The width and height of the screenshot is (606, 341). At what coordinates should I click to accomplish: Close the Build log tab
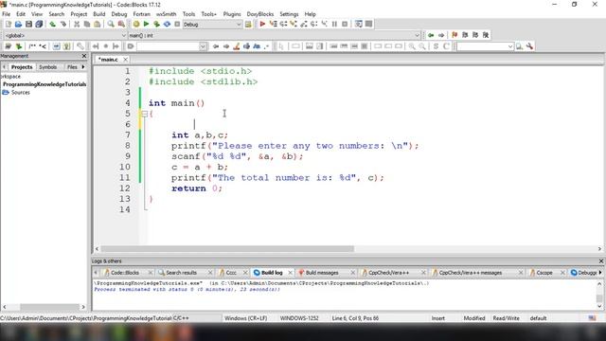(291, 273)
